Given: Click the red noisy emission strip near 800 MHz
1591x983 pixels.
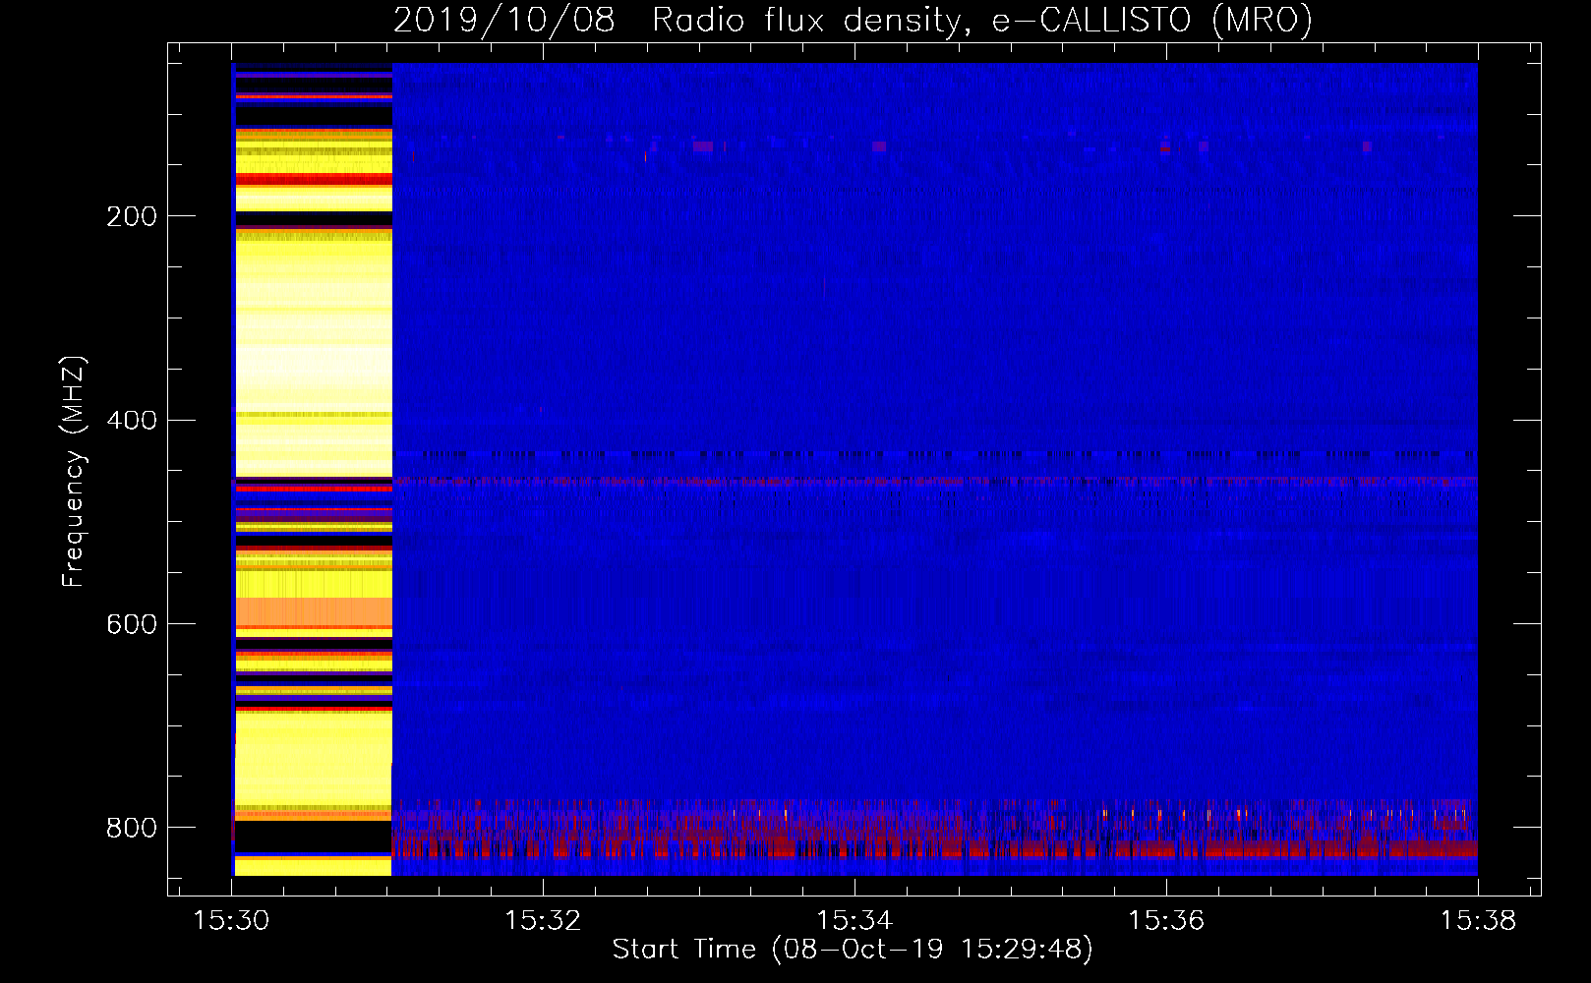Looking at the screenshot, I should [934, 831].
